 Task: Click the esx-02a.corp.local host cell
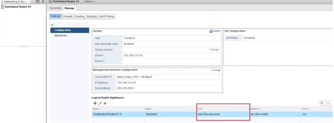(209, 114)
